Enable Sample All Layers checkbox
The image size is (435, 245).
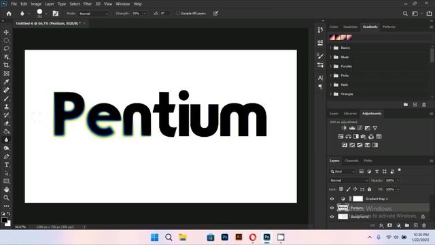[178, 14]
